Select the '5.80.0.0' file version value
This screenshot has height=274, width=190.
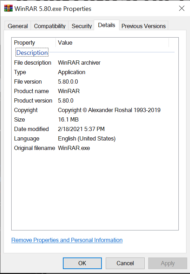tap(68, 81)
